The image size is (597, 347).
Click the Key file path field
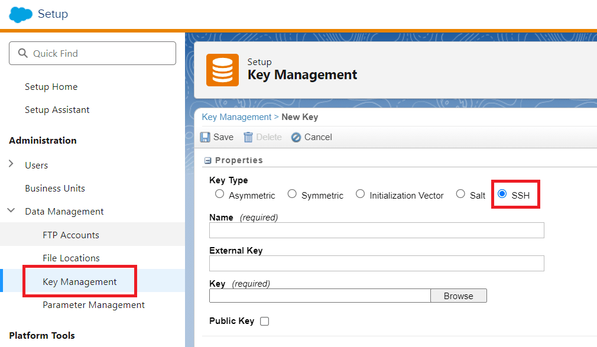pyautogui.click(x=320, y=296)
